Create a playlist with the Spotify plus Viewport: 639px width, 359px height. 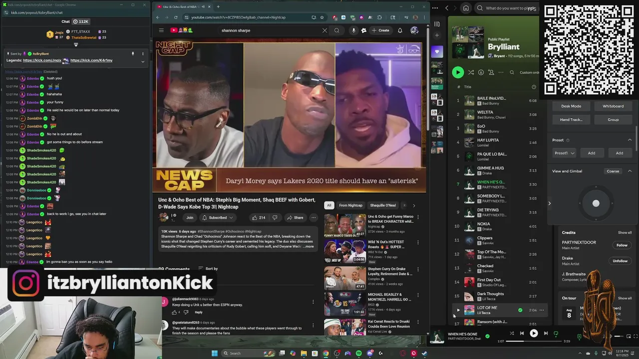(437, 35)
